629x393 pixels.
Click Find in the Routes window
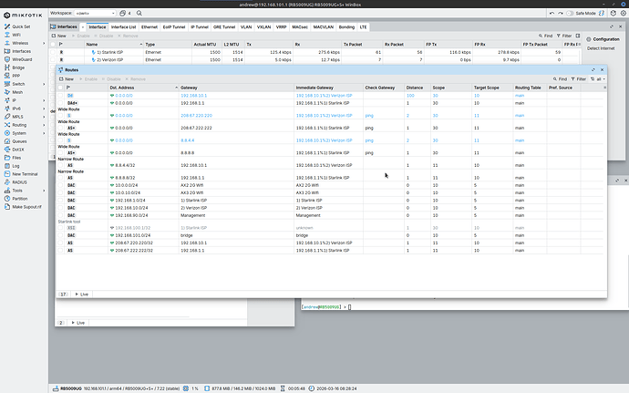(560, 79)
